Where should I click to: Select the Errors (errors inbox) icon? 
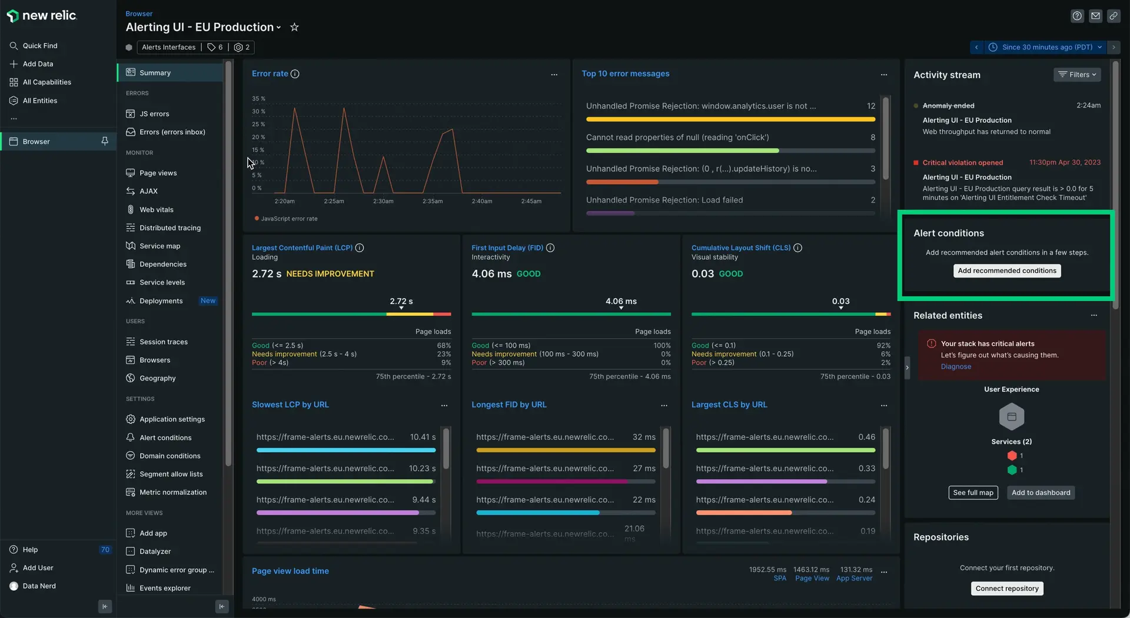[131, 132]
